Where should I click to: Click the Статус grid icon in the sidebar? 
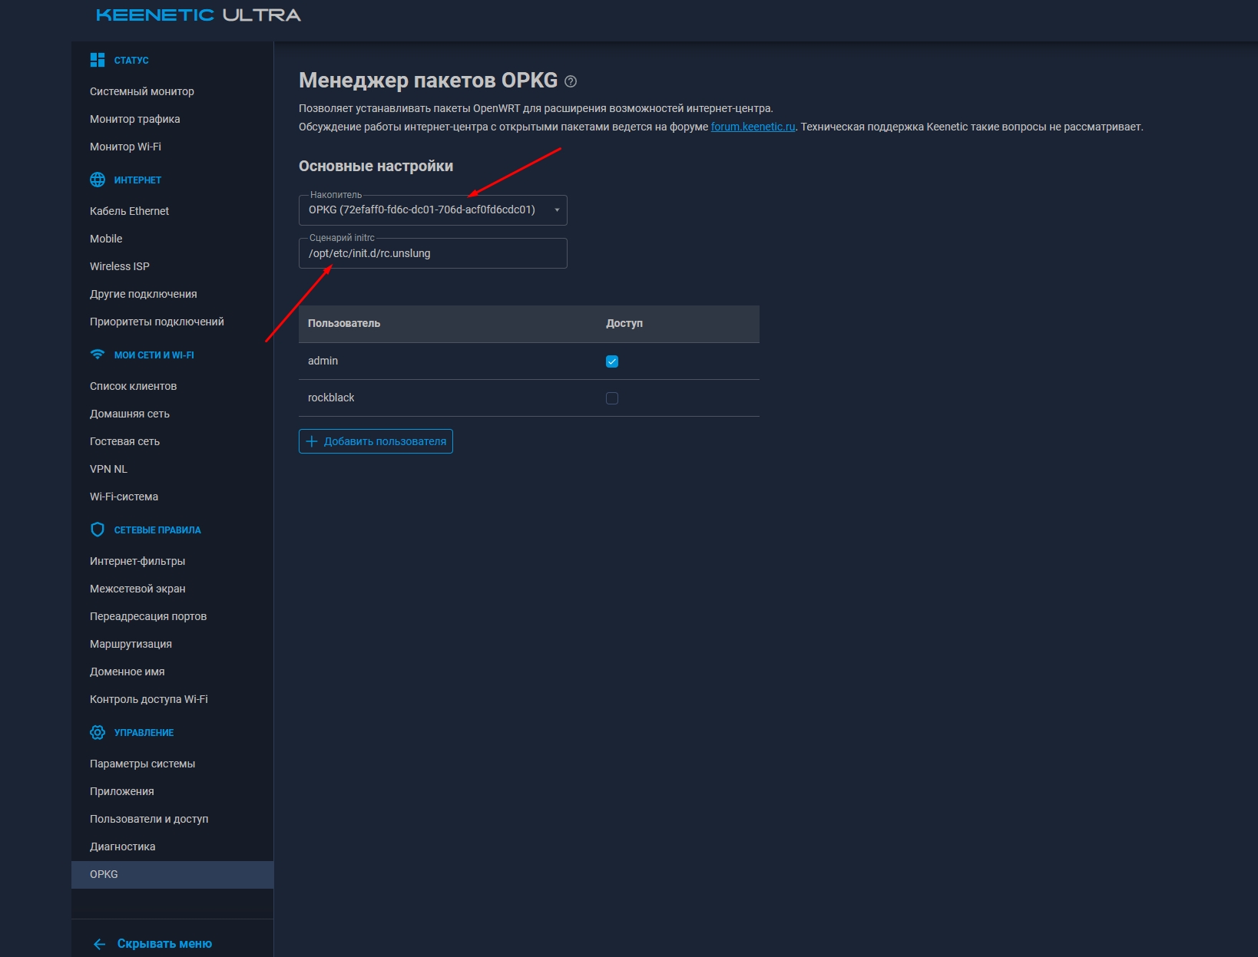98,58
